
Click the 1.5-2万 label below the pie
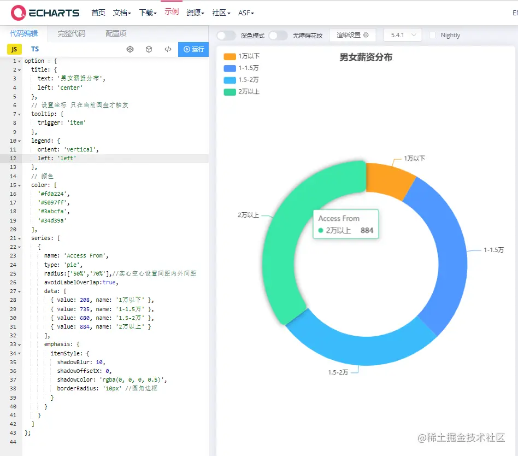[x=338, y=372]
